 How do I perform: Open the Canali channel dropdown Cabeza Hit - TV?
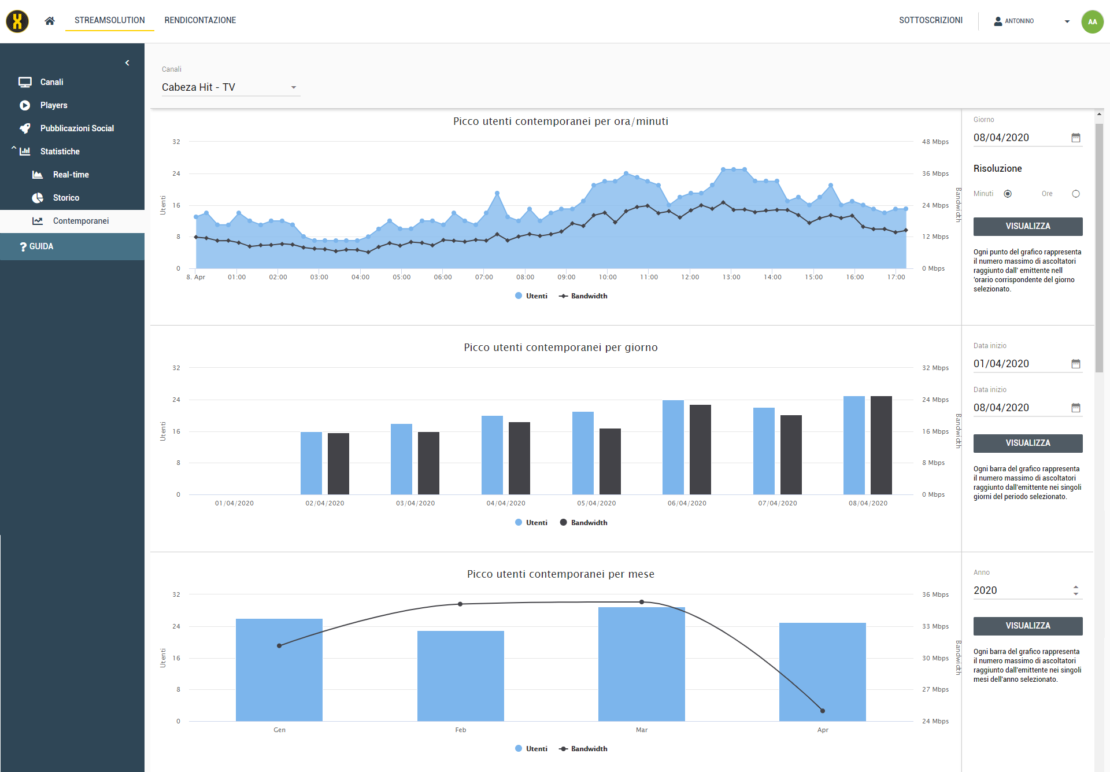click(x=230, y=87)
